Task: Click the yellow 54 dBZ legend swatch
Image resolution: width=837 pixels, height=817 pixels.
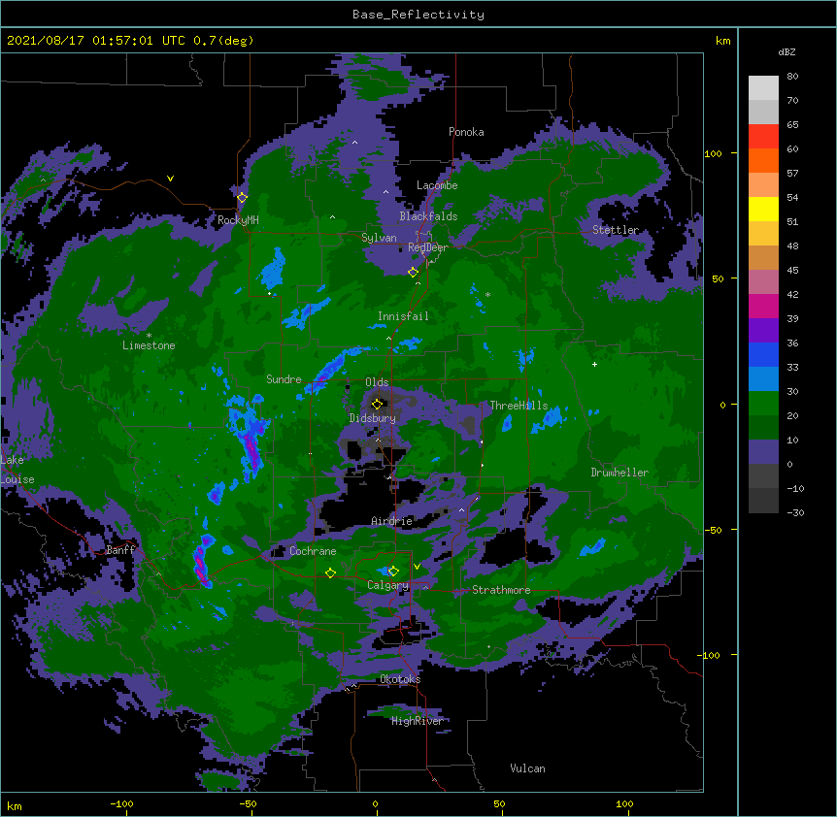Action: 763,209
